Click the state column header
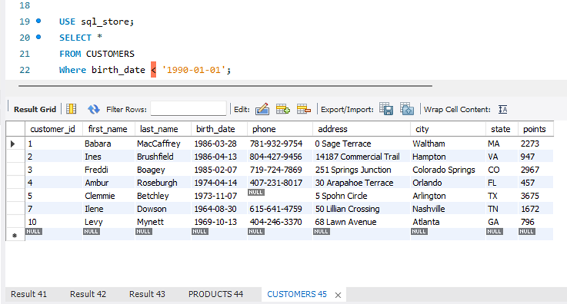This screenshot has width=567, height=304. click(501, 129)
